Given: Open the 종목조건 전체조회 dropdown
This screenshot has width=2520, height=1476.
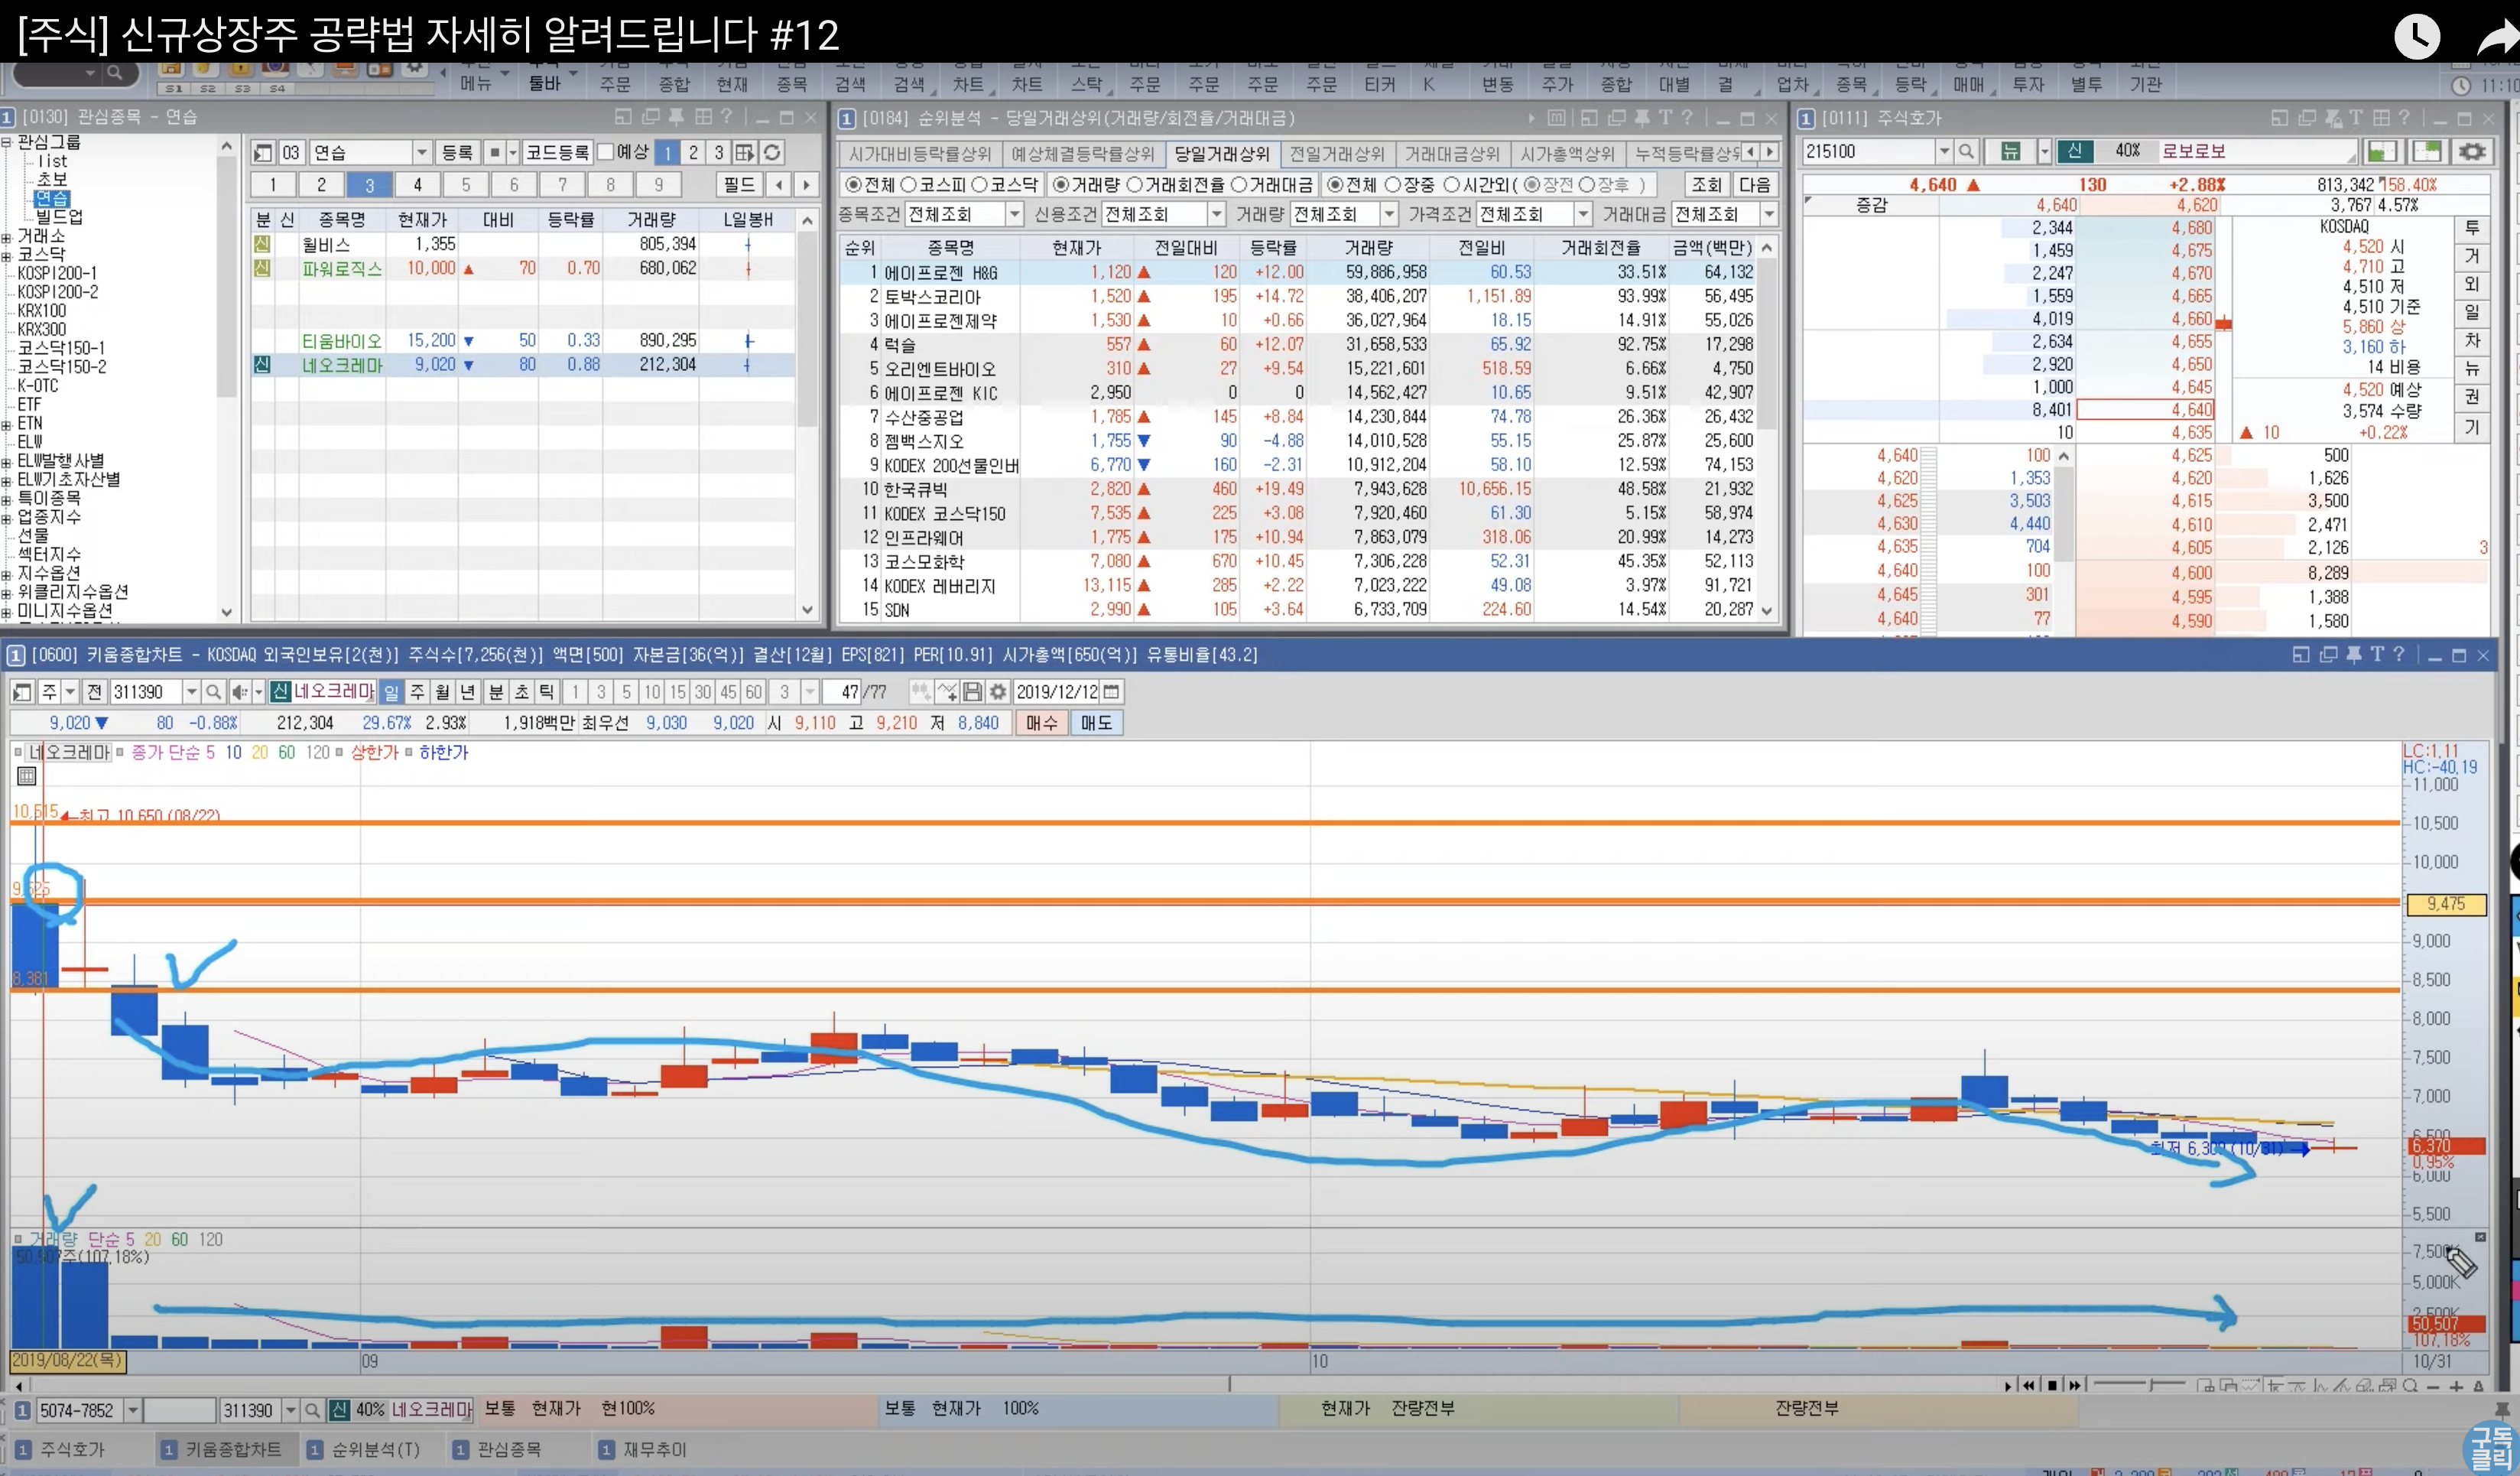Looking at the screenshot, I should coord(1014,214).
